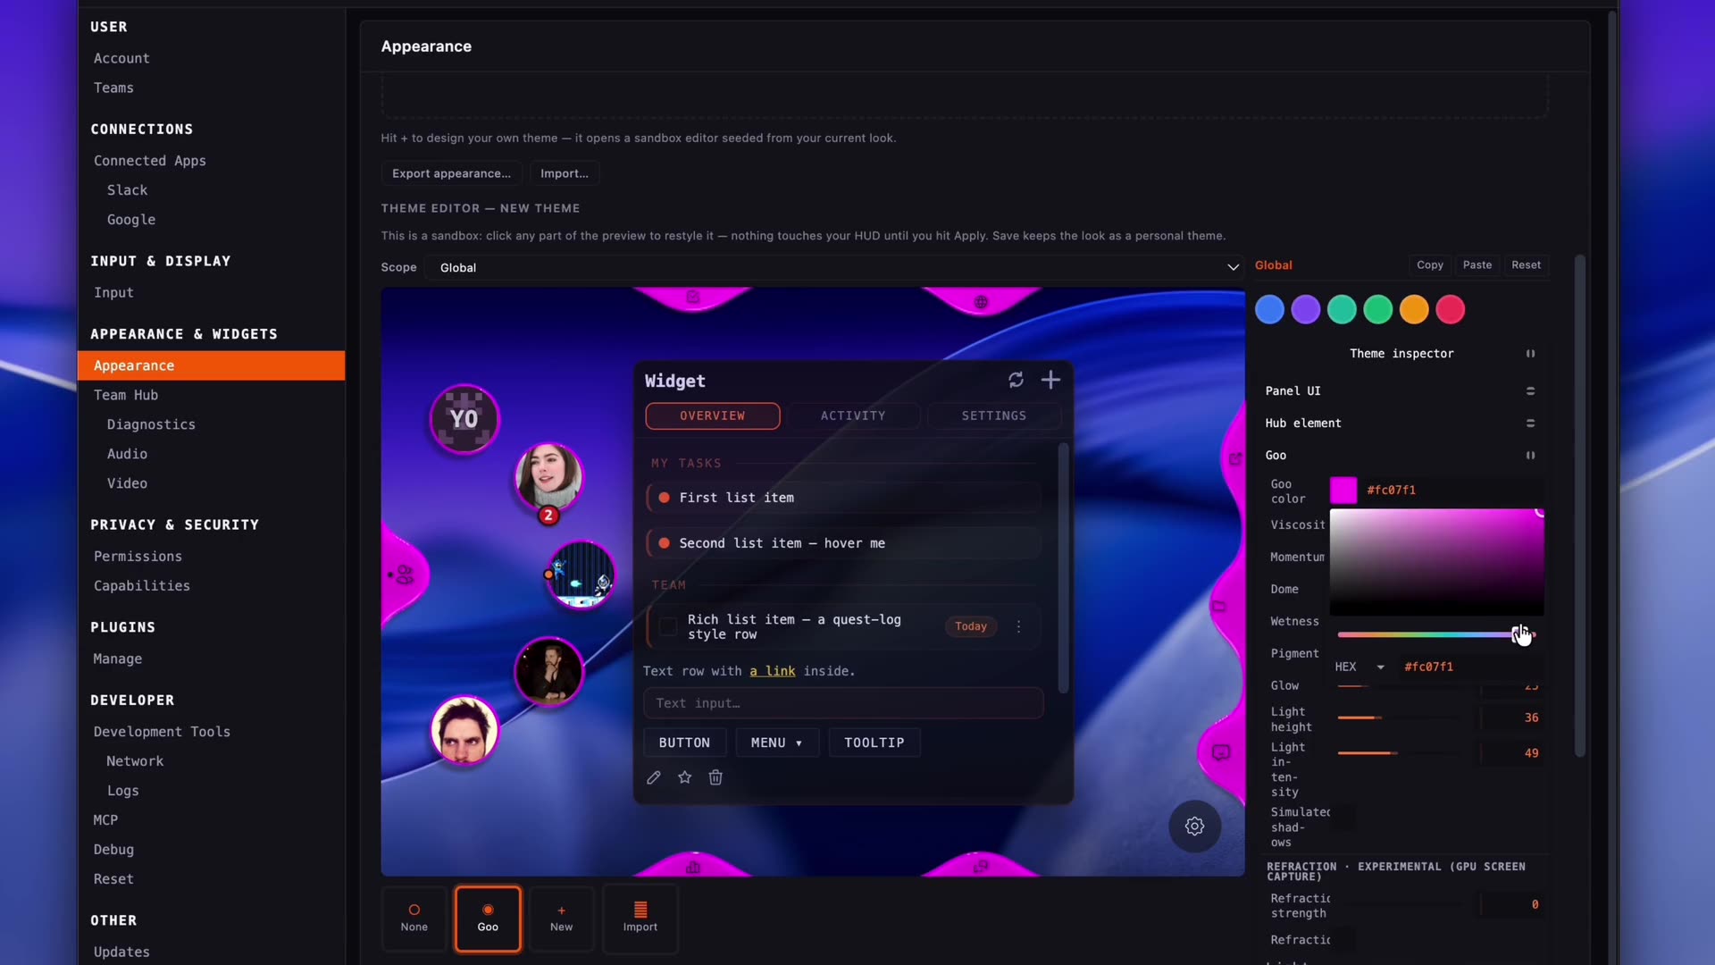Expand the Panel UI section

pyautogui.click(x=1530, y=391)
